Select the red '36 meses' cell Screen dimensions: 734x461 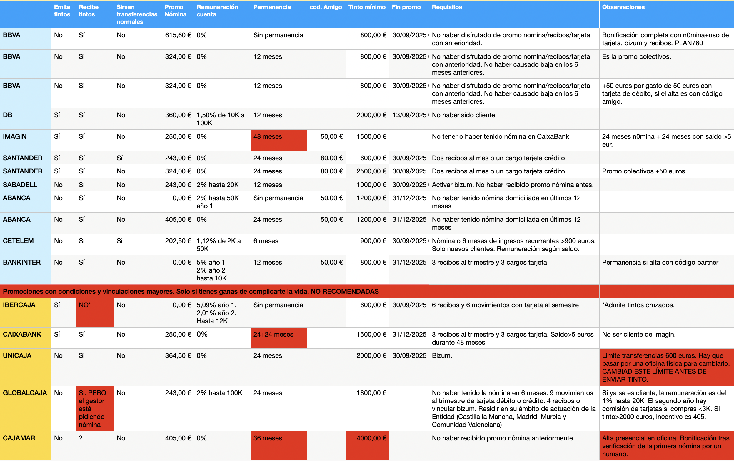pyautogui.click(x=278, y=445)
